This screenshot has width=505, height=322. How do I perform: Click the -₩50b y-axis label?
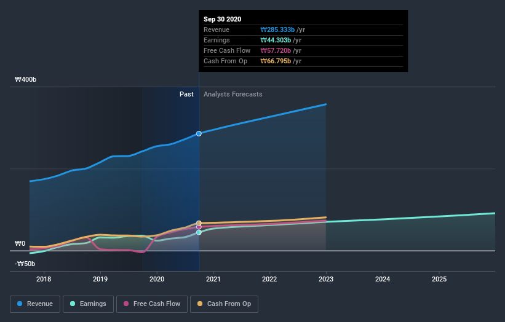25,264
